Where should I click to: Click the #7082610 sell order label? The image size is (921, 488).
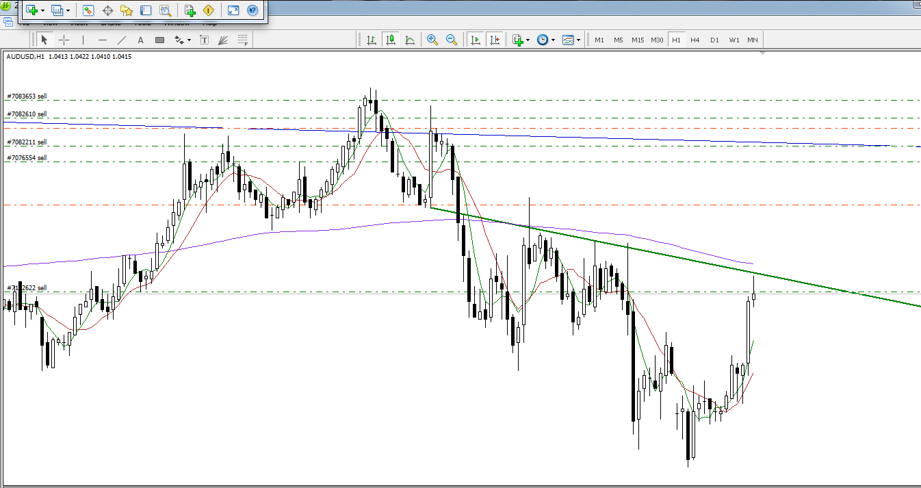(x=27, y=114)
